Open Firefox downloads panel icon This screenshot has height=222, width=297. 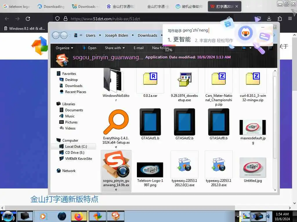click(x=269, y=18)
